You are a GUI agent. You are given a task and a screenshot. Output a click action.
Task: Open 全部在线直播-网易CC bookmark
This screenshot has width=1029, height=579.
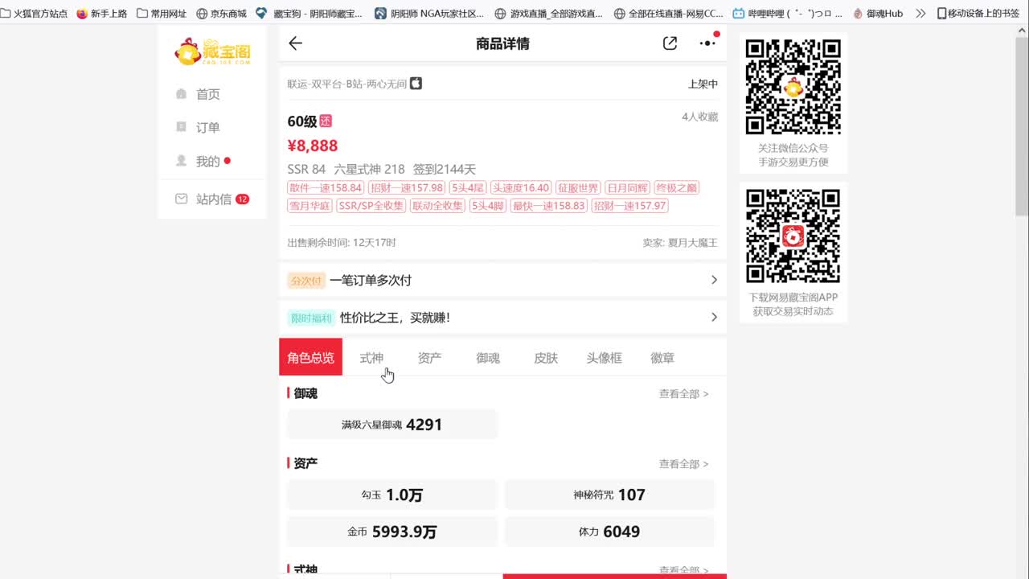click(668, 13)
